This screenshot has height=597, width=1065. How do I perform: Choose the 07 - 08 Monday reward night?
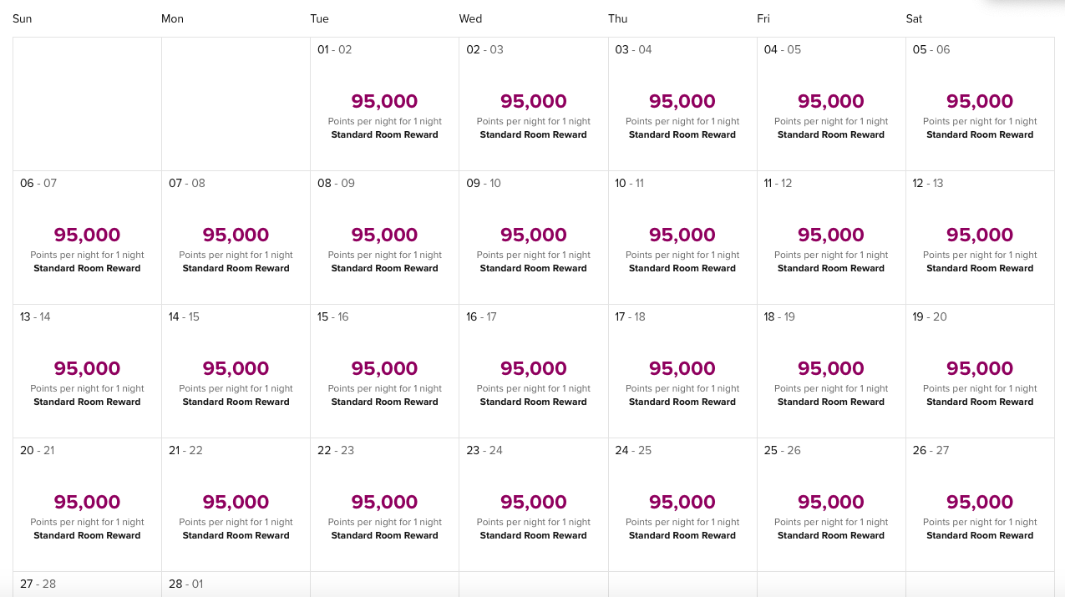[236, 238]
